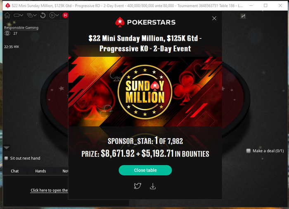Expand the play circle options dropdown
The height and width of the screenshot is (209, 289).
[x=54, y=15]
